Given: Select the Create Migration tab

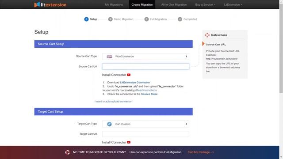Looking at the screenshot, I should coord(142,5).
